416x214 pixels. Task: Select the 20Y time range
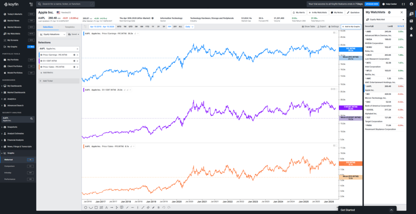[x=175, y=26]
